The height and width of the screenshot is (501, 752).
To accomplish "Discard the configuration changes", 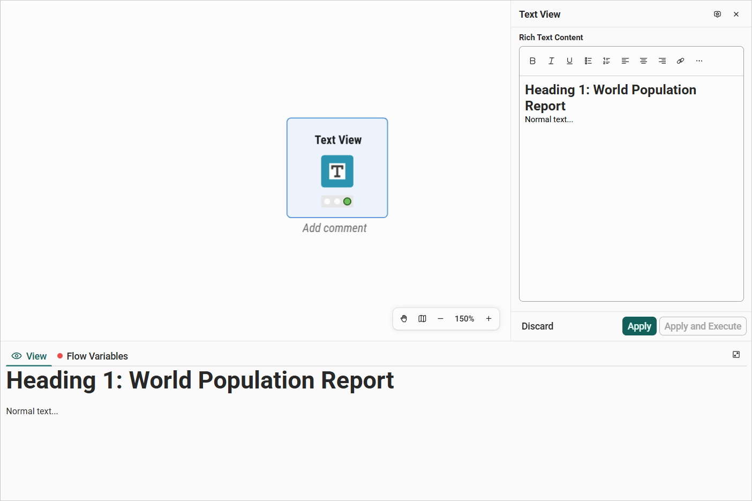I will tap(537, 326).
